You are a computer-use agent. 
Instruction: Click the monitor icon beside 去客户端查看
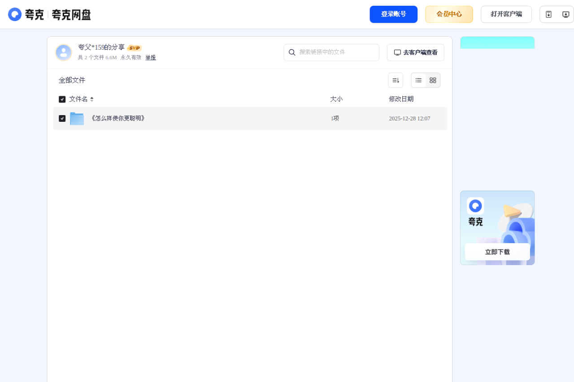pos(397,52)
